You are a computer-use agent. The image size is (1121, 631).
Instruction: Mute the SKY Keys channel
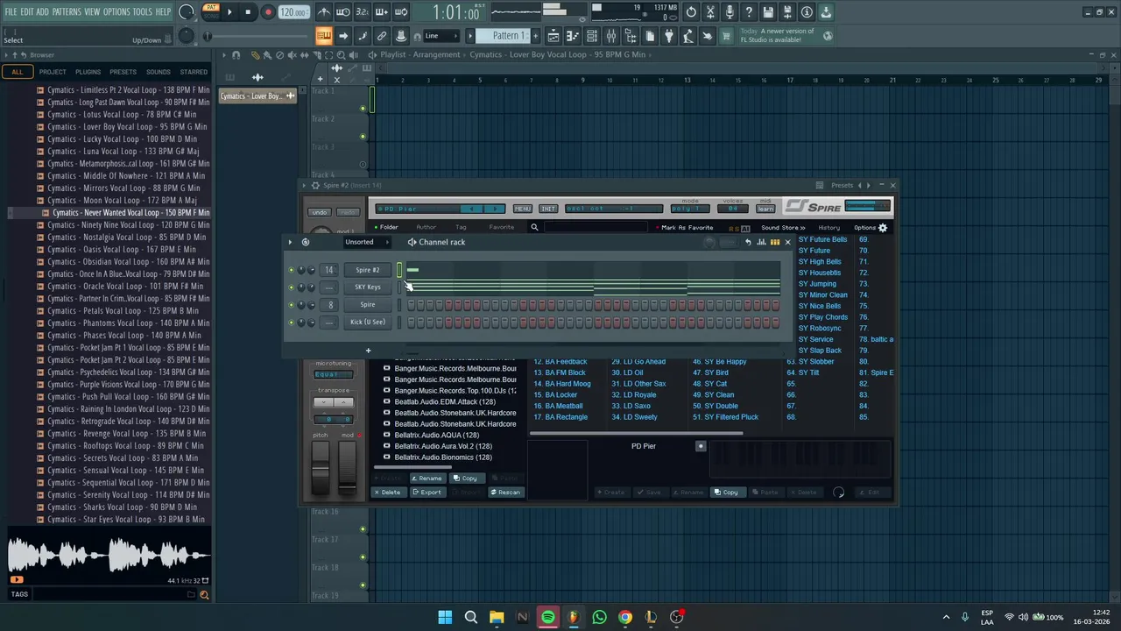point(292,287)
